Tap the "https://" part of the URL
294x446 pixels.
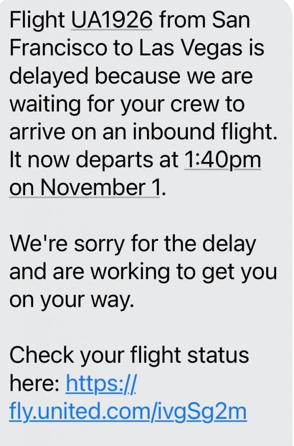point(101,384)
